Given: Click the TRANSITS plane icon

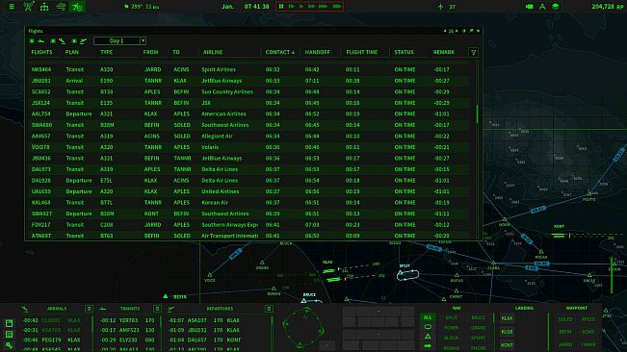Looking at the screenshot, I should (x=103, y=309).
